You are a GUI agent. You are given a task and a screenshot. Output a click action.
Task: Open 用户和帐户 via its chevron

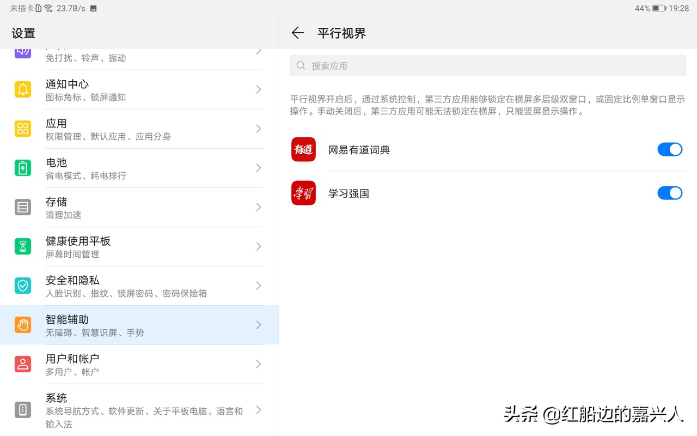coord(258,365)
